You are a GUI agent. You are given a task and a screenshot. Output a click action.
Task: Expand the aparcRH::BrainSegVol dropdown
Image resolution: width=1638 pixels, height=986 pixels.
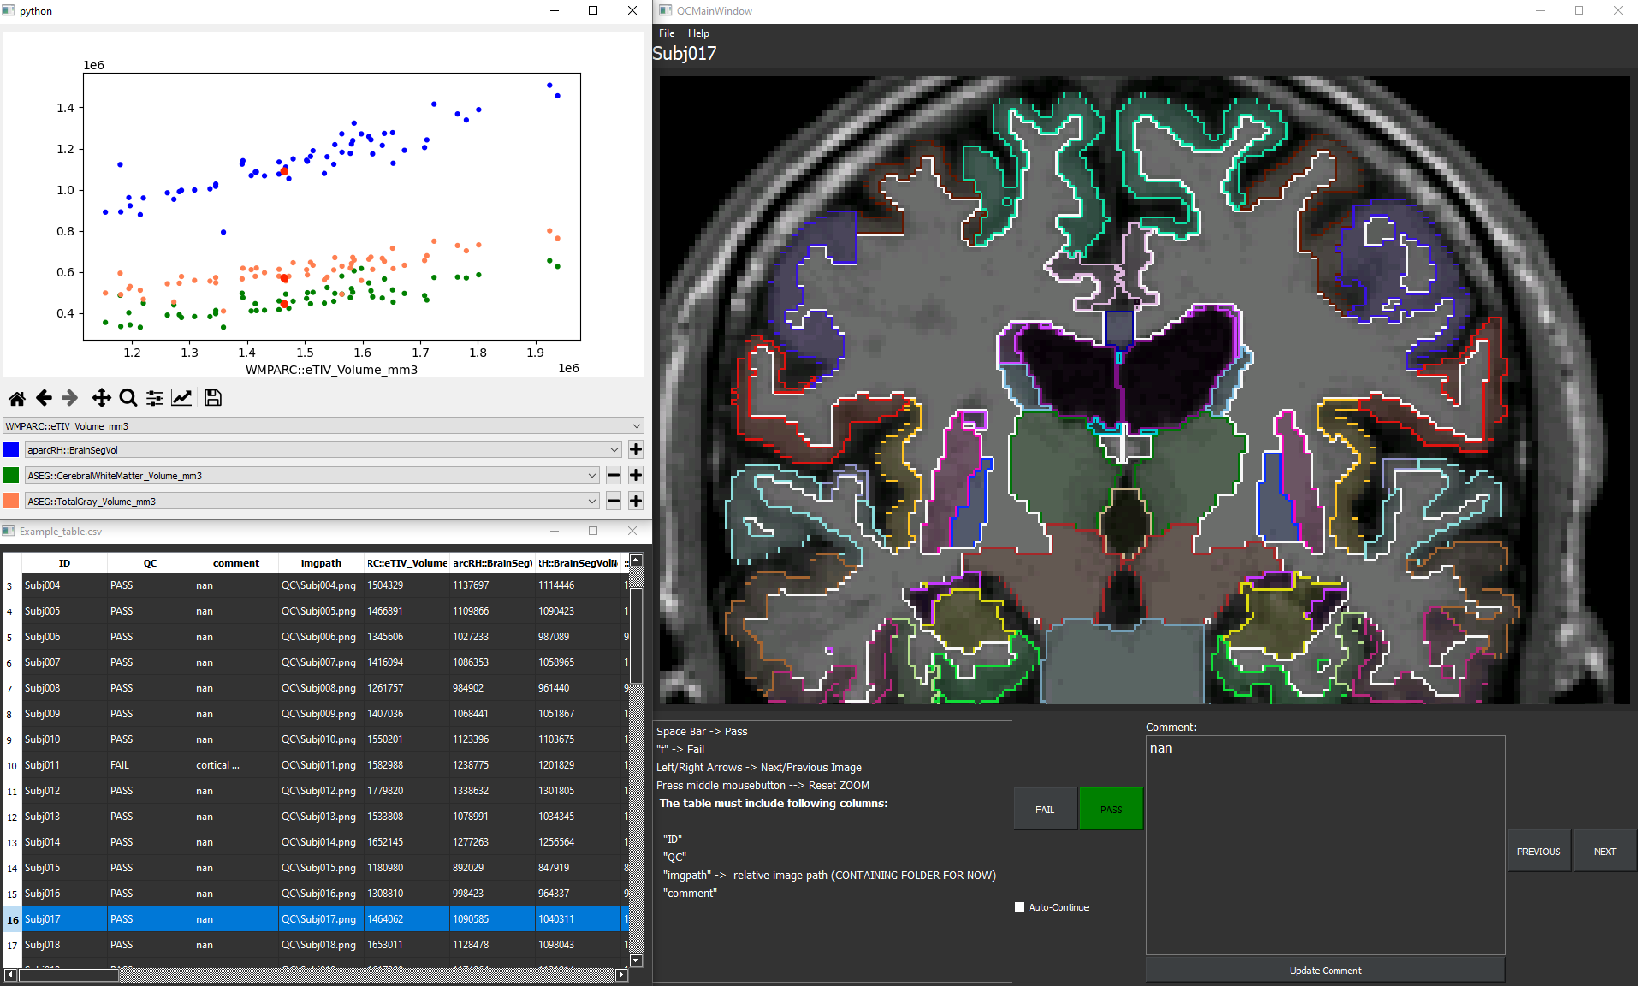(x=614, y=449)
